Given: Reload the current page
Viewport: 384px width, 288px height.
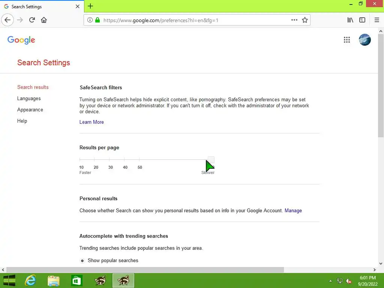Looking at the screenshot, I should click(x=32, y=20).
